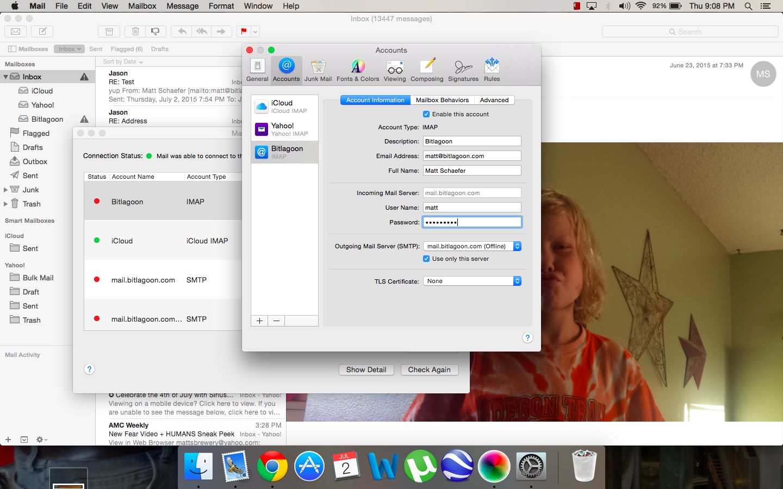The height and width of the screenshot is (489, 783).
Task: Select Flagged mailbox in sidebar
Action: [36, 133]
